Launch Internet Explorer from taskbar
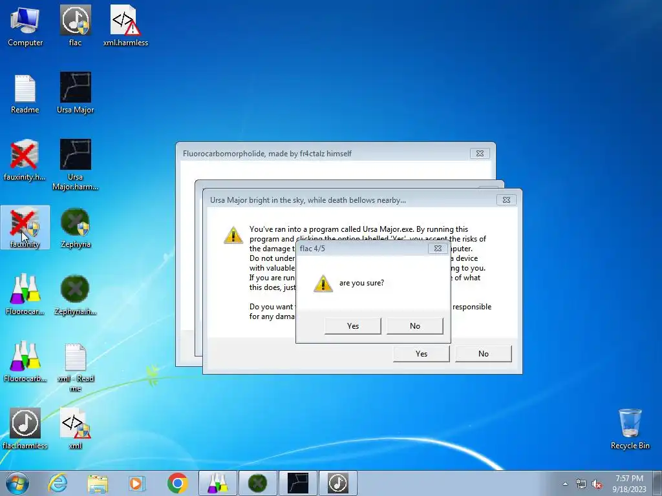 (x=58, y=483)
